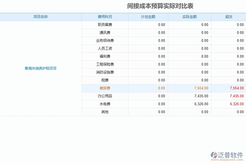Sort by the 实际金额 column header

pyautogui.click(x=189, y=17)
